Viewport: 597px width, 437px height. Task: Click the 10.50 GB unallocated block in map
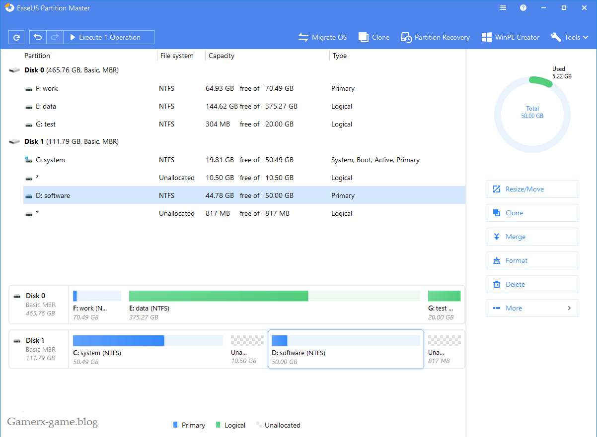coord(247,341)
